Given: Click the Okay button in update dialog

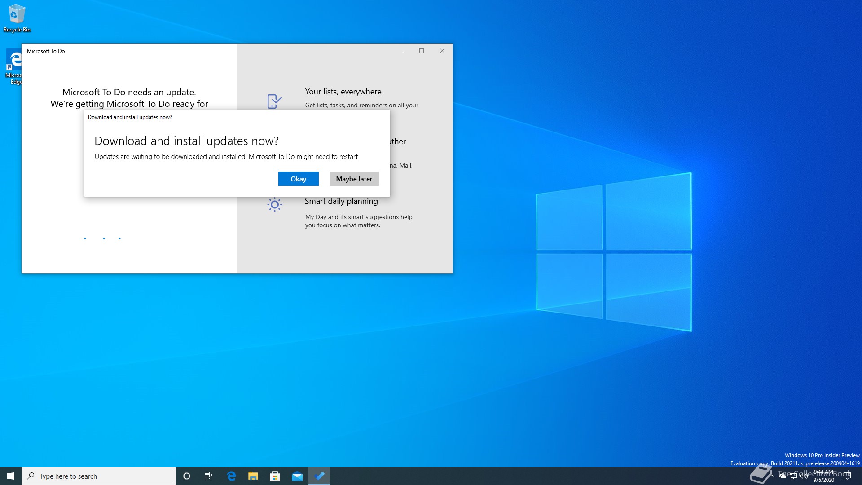Looking at the screenshot, I should point(298,179).
